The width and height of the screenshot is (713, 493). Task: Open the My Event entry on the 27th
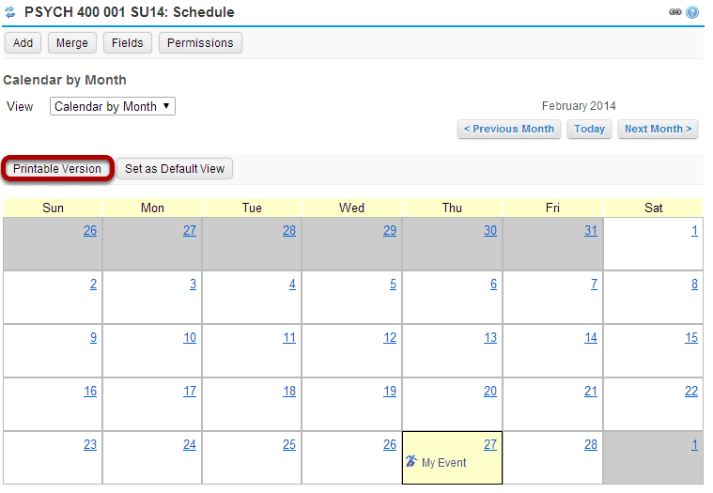coord(443,463)
